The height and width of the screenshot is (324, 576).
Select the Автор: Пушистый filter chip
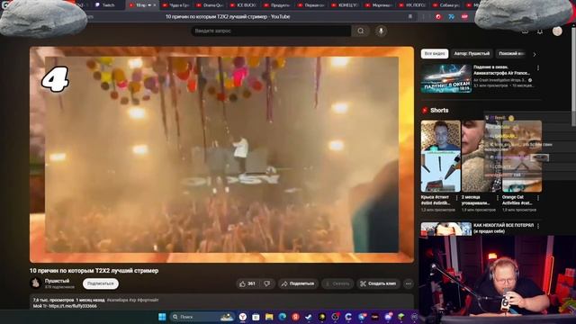point(472,54)
